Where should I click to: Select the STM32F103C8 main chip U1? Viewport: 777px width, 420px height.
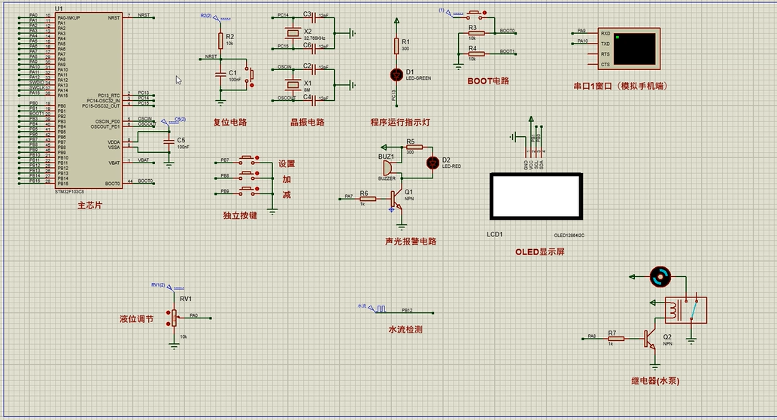pos(88,100)
